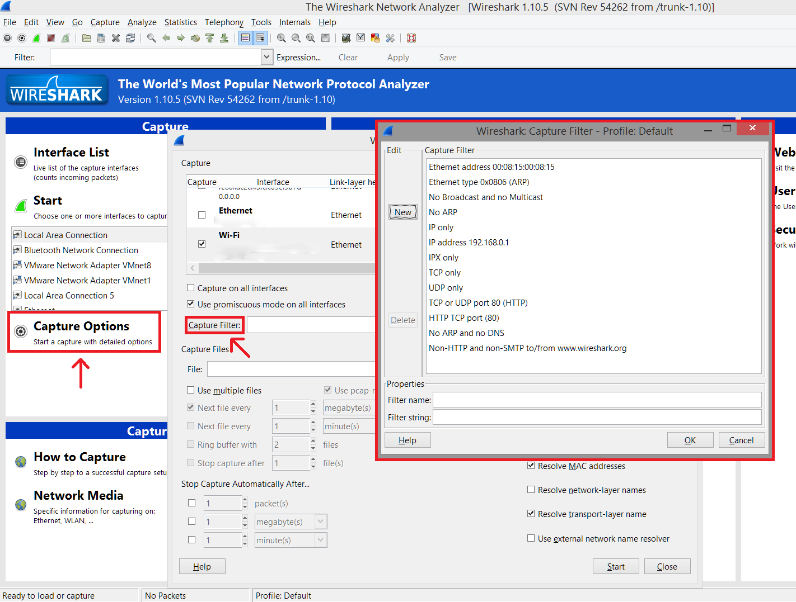Screen dimensions: 796x602
Task: Click the Filter name input field
Action: pyautogui.click(x=597, y=400)
